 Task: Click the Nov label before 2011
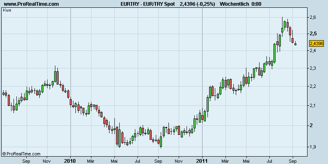(179, 161)
